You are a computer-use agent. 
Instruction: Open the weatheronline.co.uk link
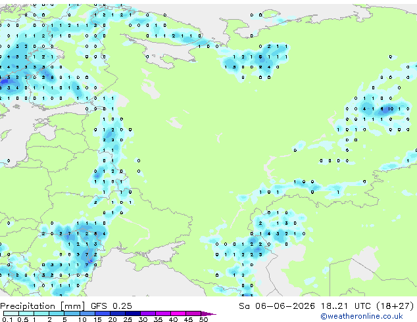tap(361, 316)
